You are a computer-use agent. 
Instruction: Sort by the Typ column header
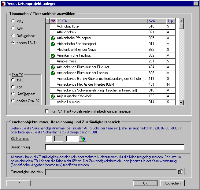171,21
